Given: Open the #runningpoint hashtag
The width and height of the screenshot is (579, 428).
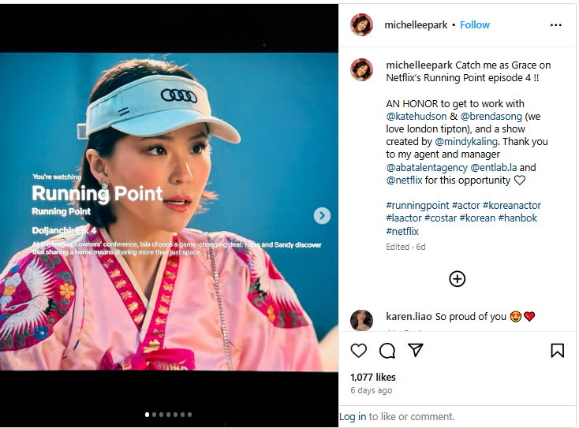Looking at the screenshot, I should pyautogui.click(x=417, y=205).
